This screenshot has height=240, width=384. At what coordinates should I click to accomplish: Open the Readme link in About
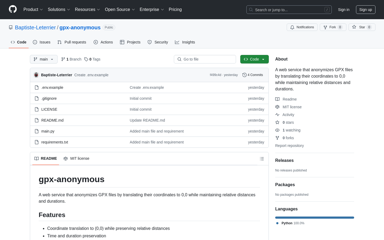286,99
